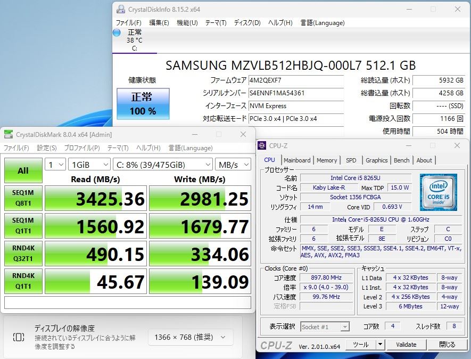The height and width of the screenshot is (359, 471).
Task: Open 編集(E) menu in CrystalDiskInfo
Action: (x=159, y=23)
